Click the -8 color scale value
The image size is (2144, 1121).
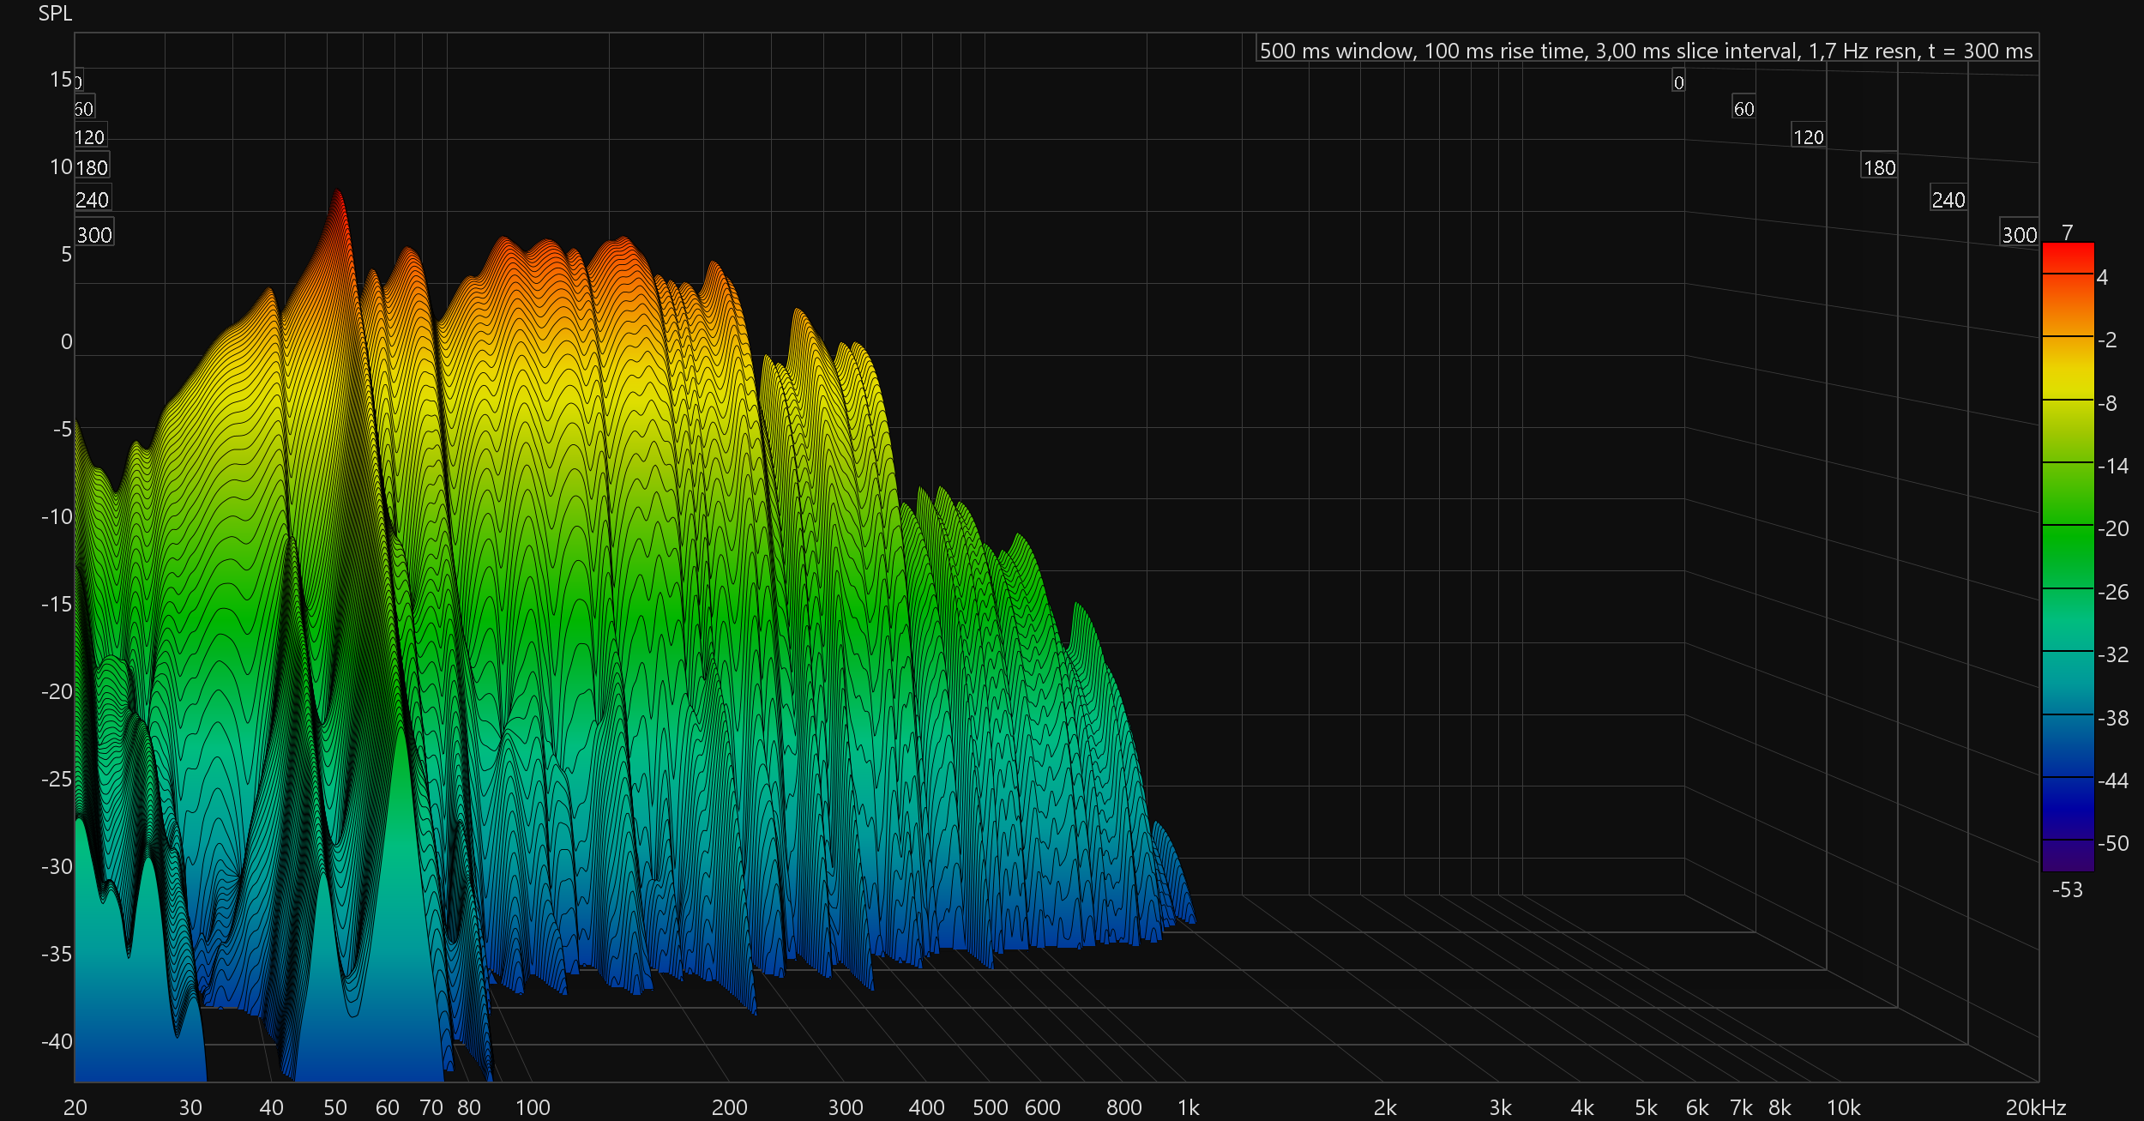coord(2107,403)
